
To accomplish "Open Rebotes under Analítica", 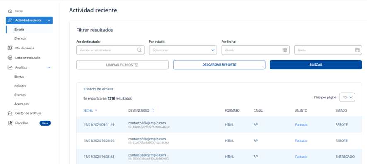I will 20,86.
